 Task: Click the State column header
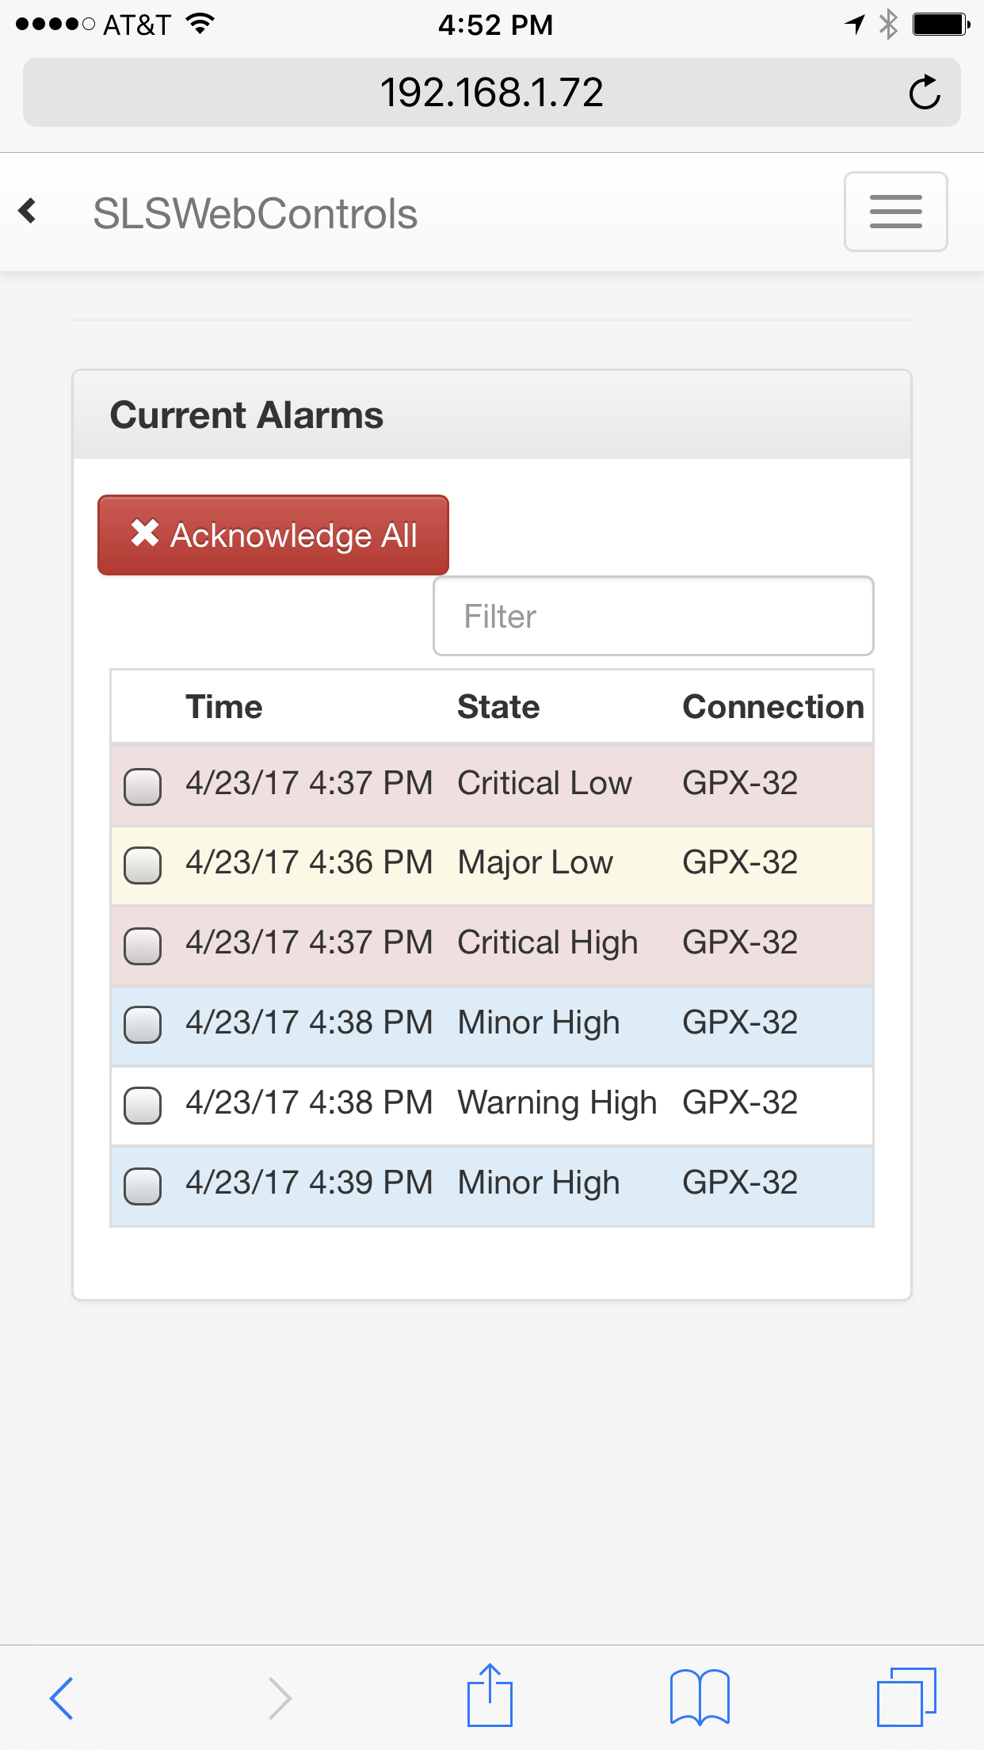[x=498, y=707]
